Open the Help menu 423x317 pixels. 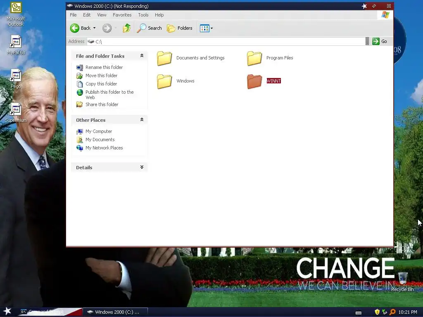pyautogui.click(x=159, y=15)
